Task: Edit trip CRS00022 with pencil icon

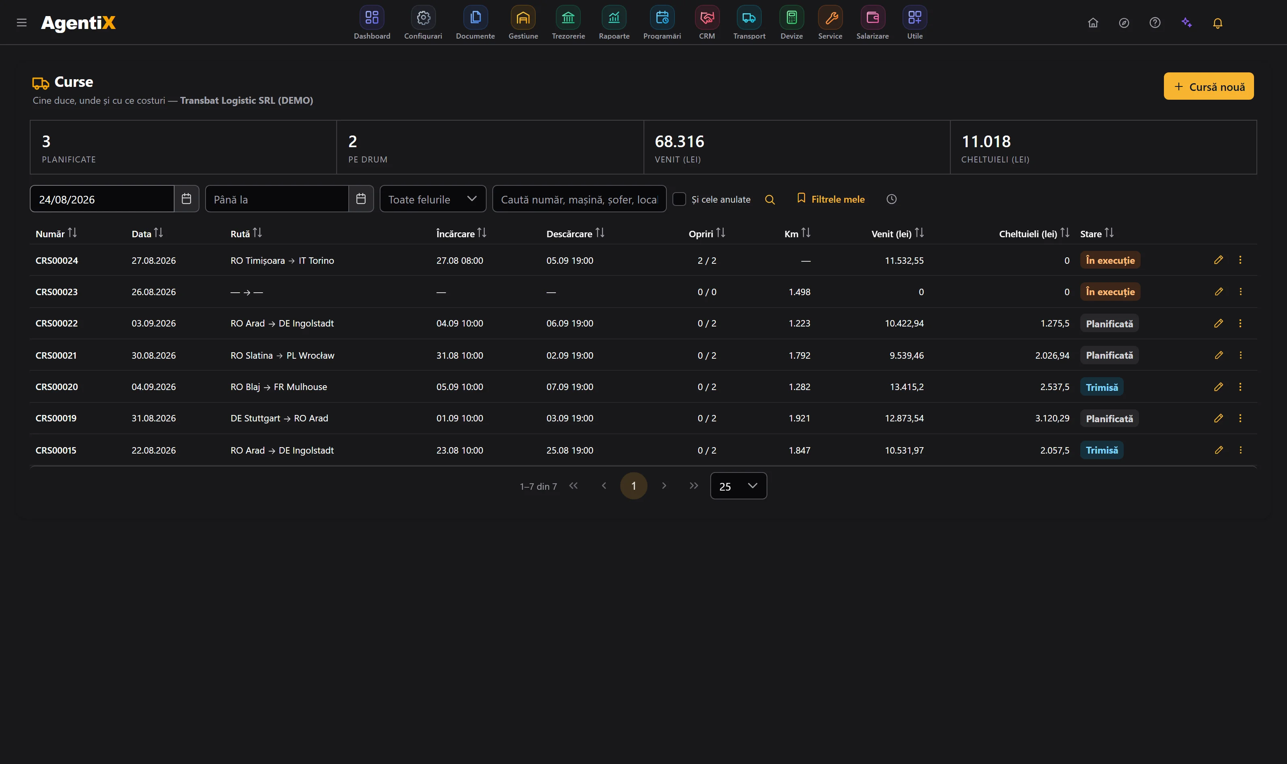Action: point(1218,323)
